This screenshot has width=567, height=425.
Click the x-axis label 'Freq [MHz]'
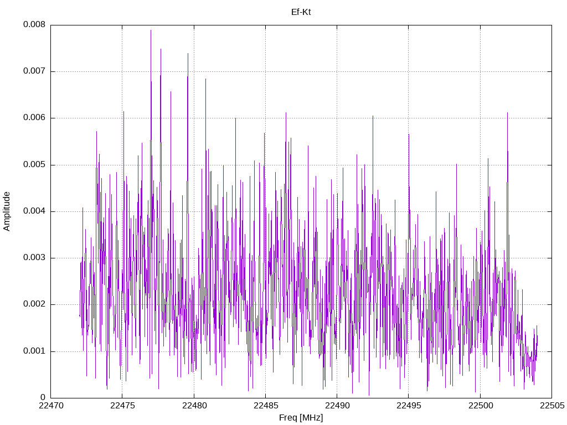pos(301,418)
